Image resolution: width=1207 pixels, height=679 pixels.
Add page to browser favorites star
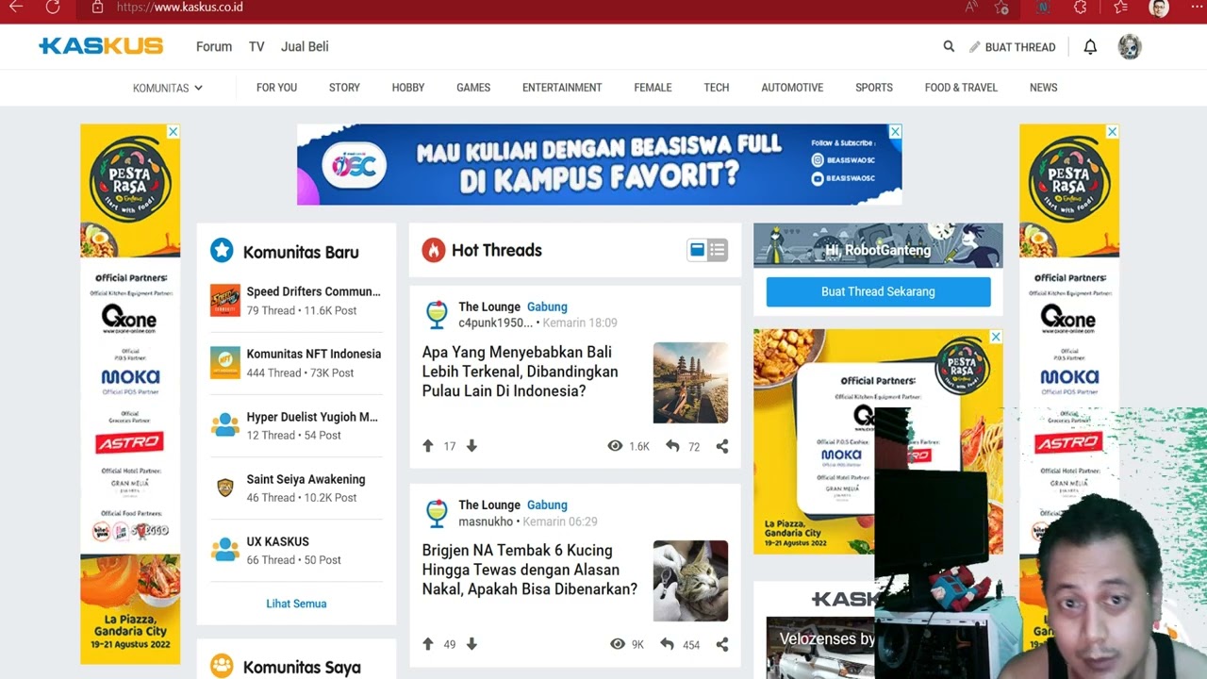pos(1001,7)
